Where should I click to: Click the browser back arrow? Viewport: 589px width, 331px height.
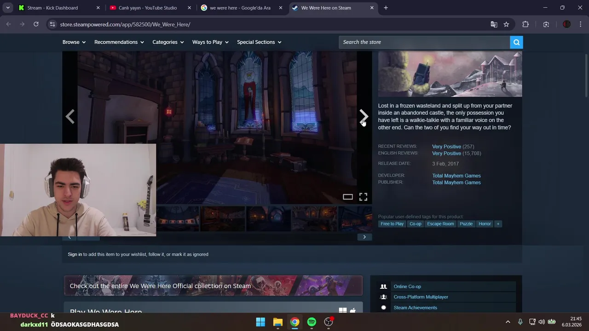point(9,24)
